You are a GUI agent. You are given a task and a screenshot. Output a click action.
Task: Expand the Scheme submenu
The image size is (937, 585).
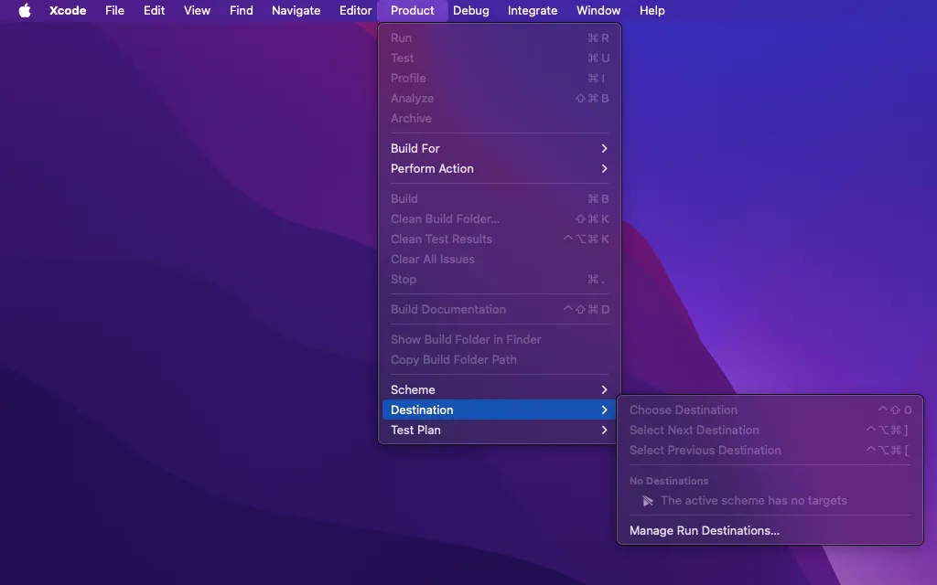[499, 389]
